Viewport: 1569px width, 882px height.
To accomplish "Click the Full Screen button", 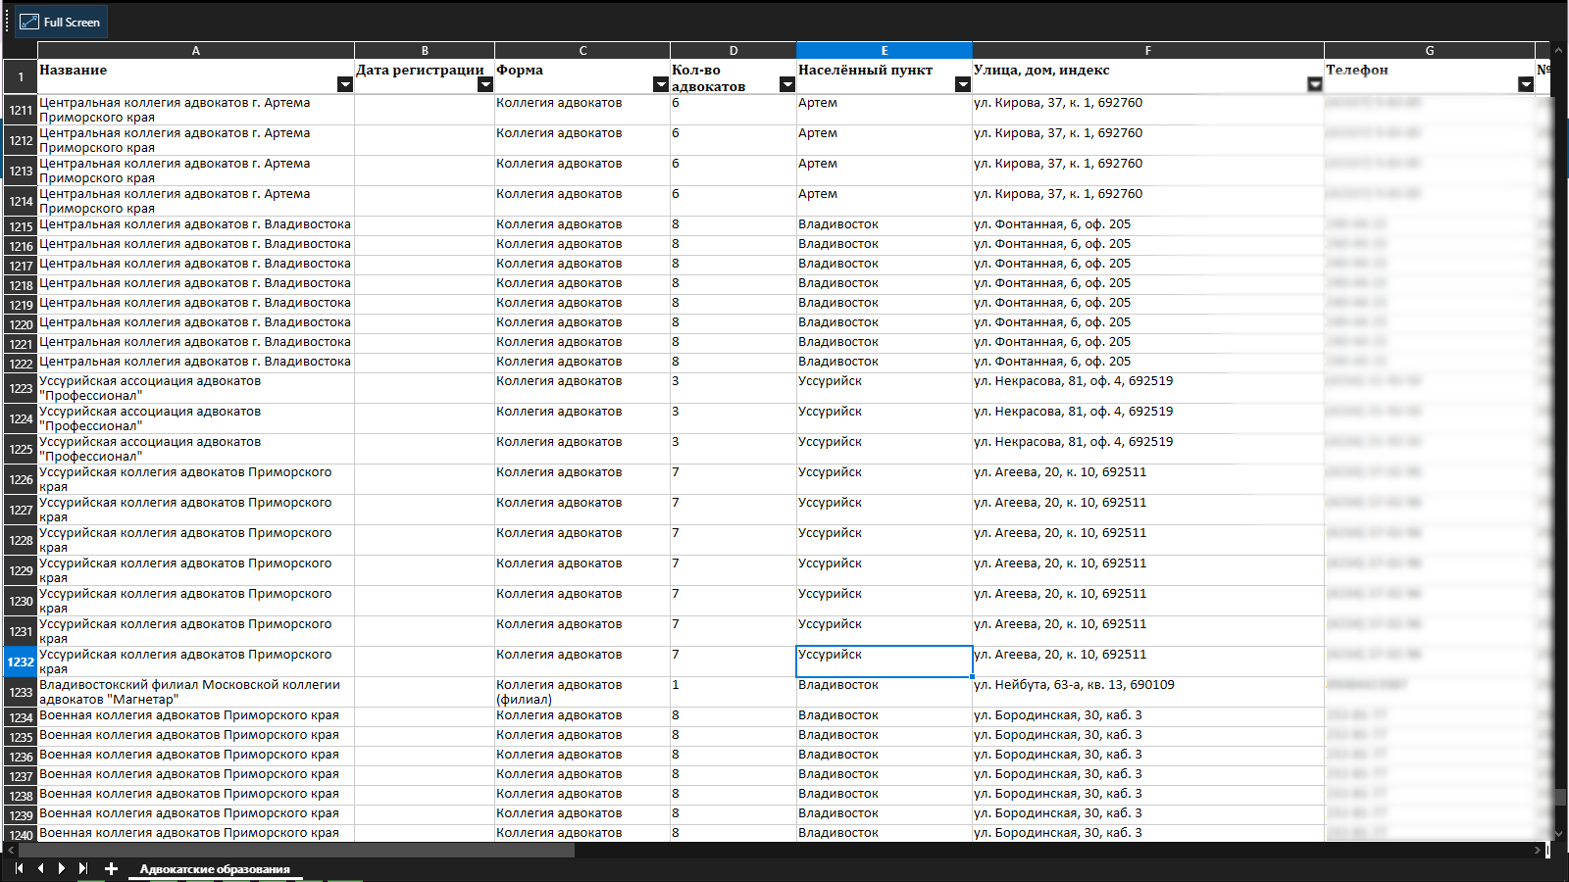I will pos(61,22).
